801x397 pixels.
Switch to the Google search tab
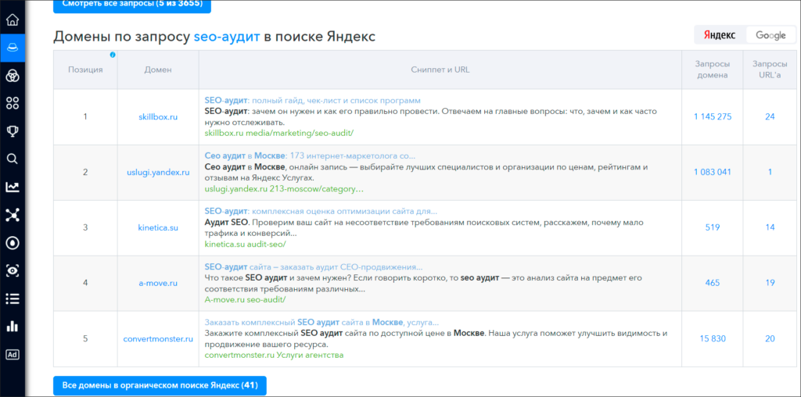pos(770,35)
